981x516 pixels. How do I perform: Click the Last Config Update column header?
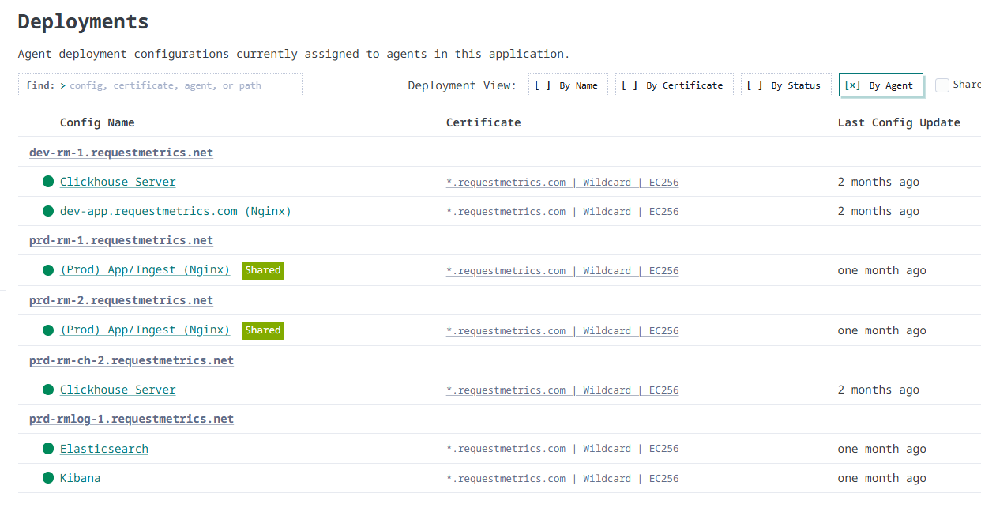click(x=899, y=122)
